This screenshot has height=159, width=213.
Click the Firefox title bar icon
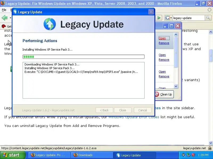(2, 3)
